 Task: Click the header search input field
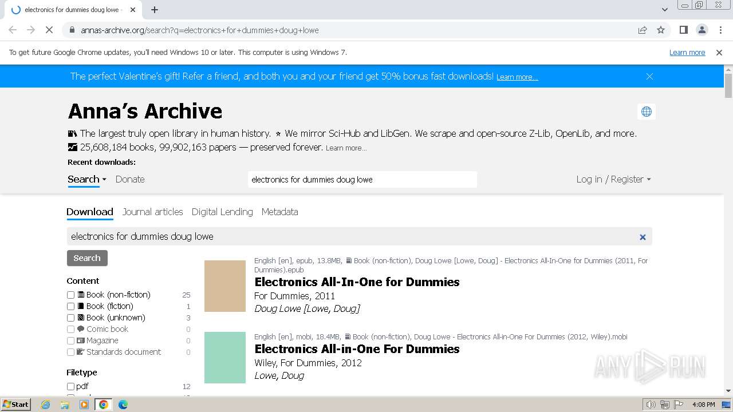[362, 179]
